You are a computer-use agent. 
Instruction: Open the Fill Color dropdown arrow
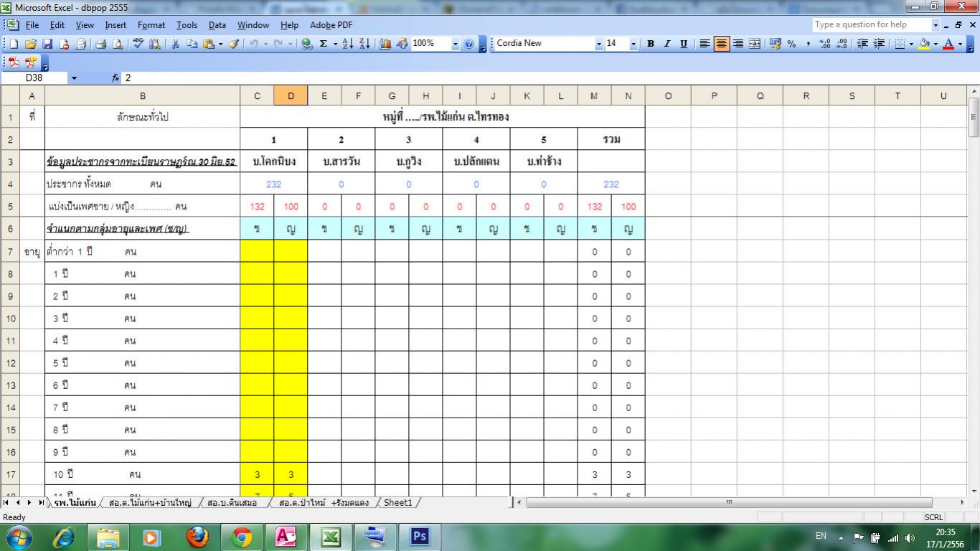coord(936,44)
